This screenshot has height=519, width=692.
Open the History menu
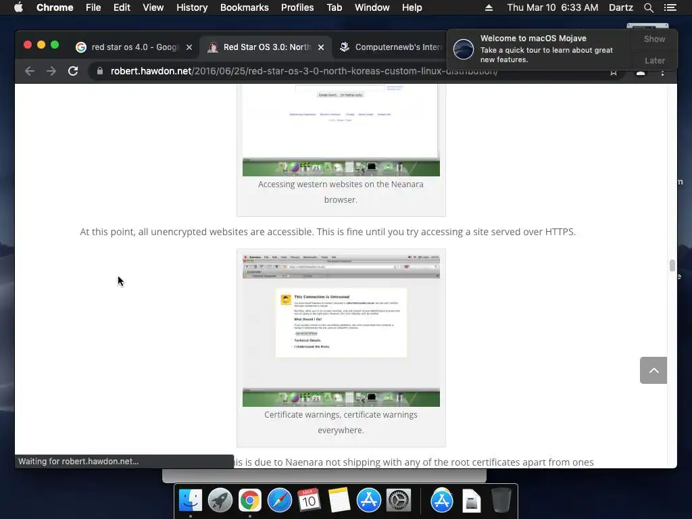tap(192, 7)
